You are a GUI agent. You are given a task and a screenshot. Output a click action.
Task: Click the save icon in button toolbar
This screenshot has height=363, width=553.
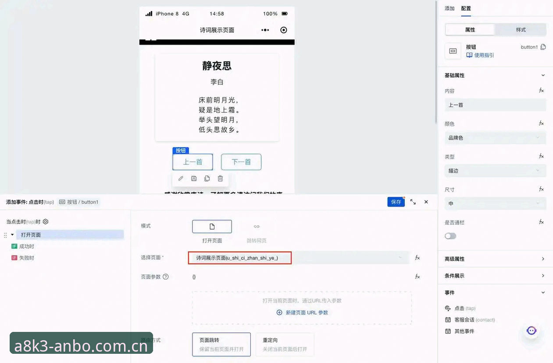(x=194, y=178)
